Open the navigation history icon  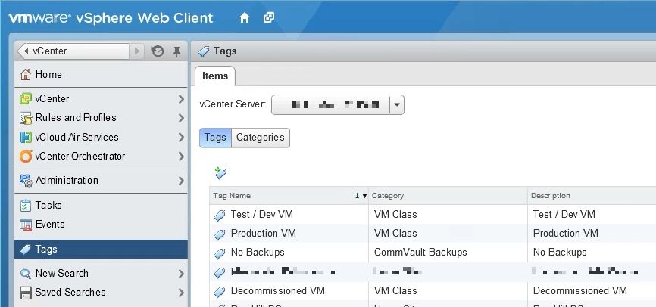point(158,51)
